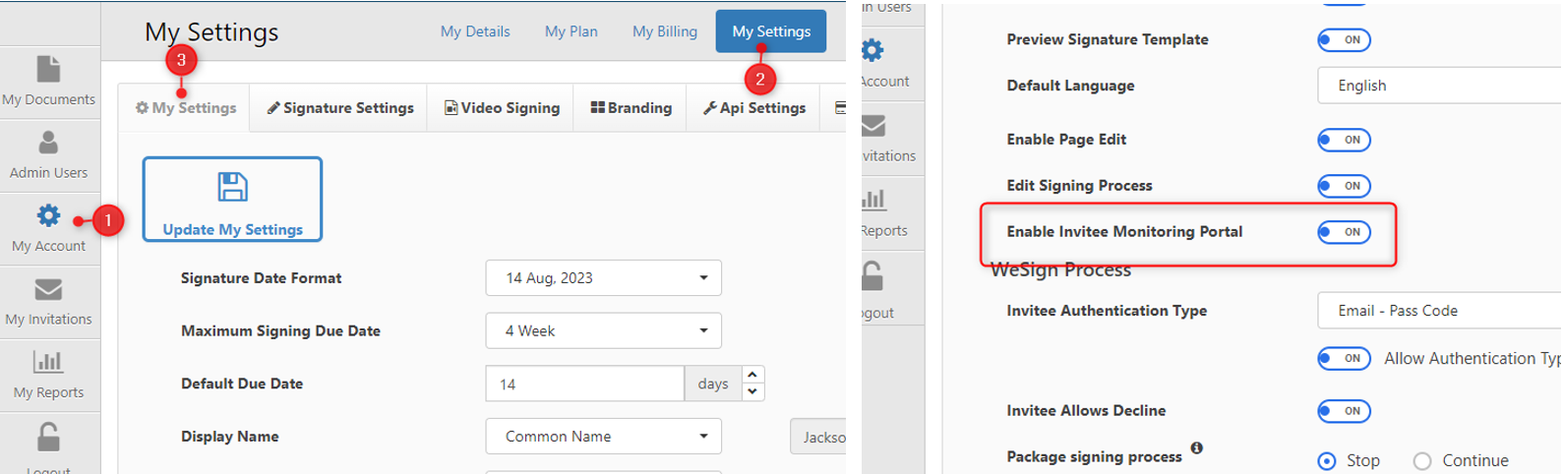
Task: Open My Documents from the sidebar
Action: pyautogui.click(x=48, y=70)
